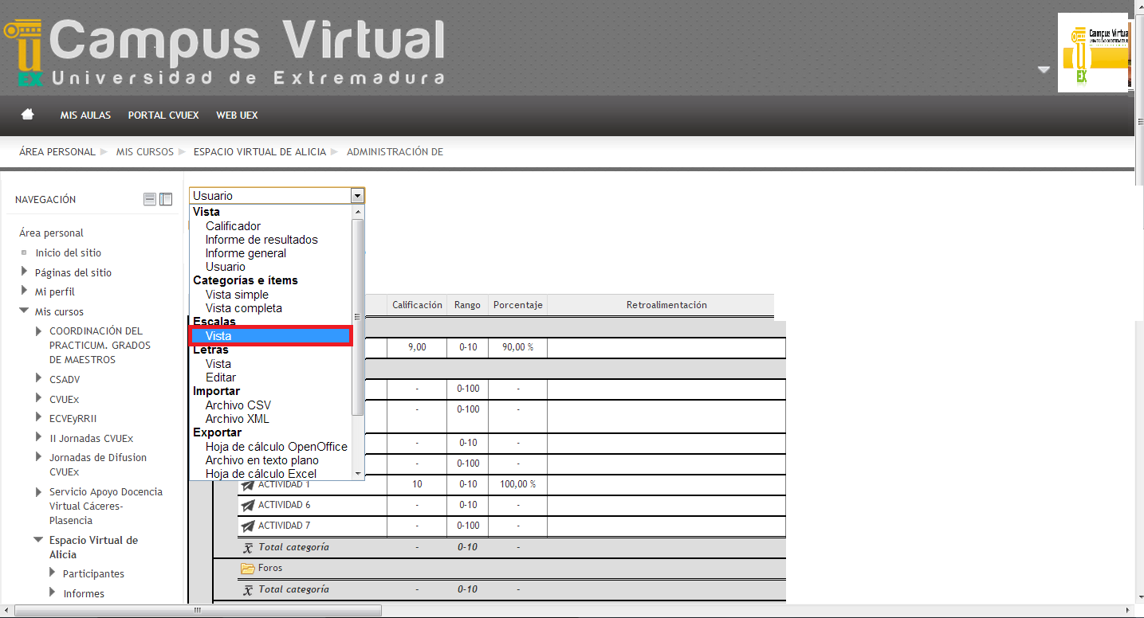Expand the Páginas del sitio node
This screenshot has width=1144, height=618.
pyautogui.click(x=25, y=272)
